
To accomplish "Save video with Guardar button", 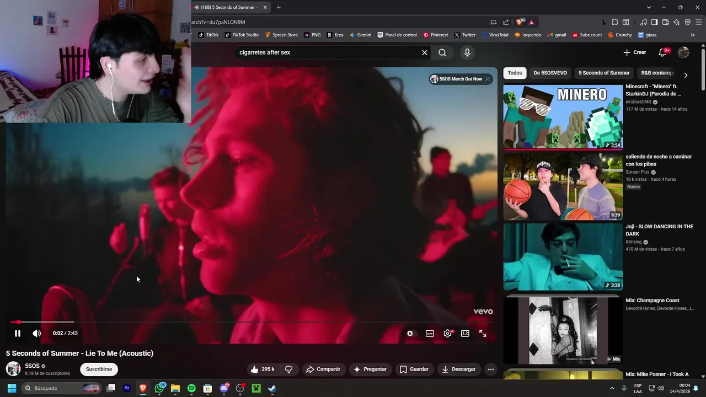I will point(414,369).
